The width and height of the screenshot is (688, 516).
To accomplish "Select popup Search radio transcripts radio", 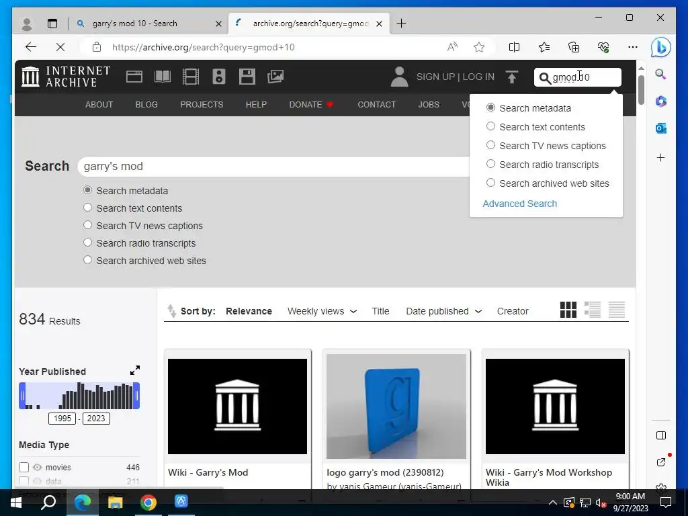I will click(490, 164).
